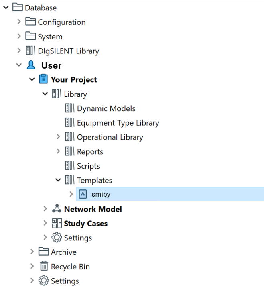This screenshot has width=264, height=289.
Task: Collapse the Templates folder
Action: 58,180
